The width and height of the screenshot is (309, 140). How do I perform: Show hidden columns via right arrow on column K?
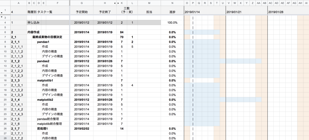tap(118, 3)
